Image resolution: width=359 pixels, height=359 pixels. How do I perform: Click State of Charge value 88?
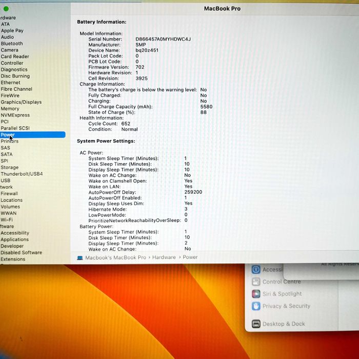[203, 112]
